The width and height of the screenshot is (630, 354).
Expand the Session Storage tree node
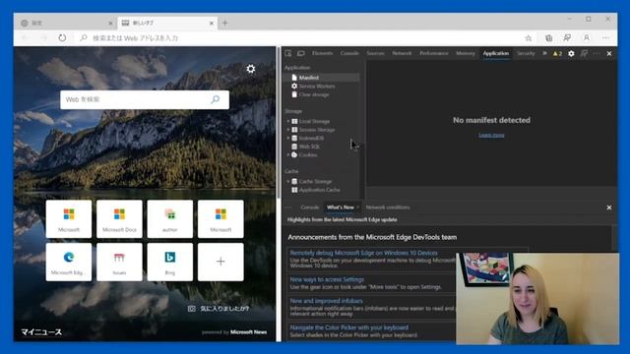pos(288,130)
